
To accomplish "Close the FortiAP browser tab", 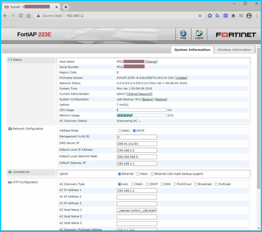I will [57, 7].
